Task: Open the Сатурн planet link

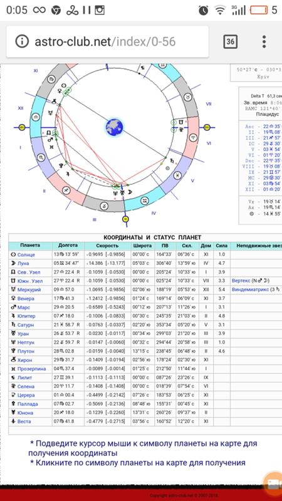Action: [26, 325]
